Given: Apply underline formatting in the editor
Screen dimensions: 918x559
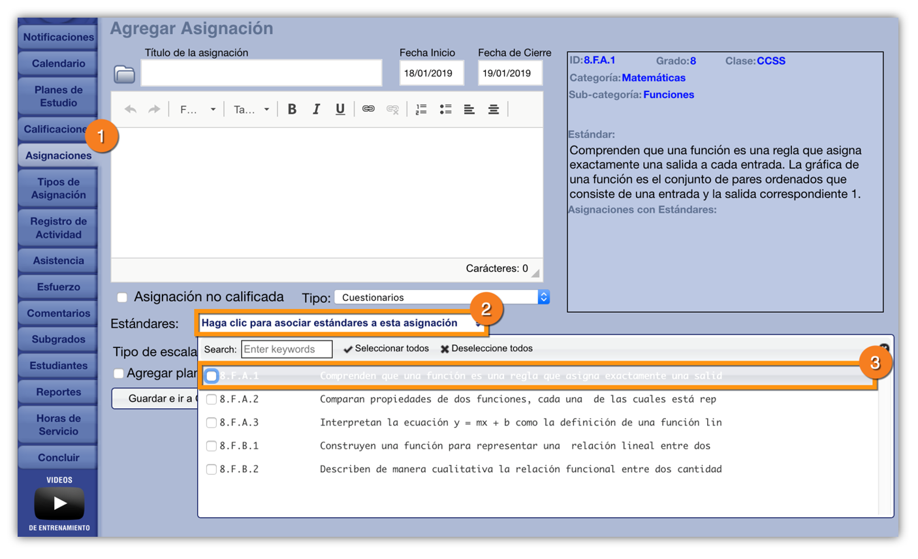Looking at the screenshot, I should point(340,110).
